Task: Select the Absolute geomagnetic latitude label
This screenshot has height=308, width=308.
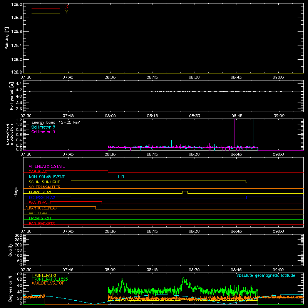Action: (x=266, y=275)
